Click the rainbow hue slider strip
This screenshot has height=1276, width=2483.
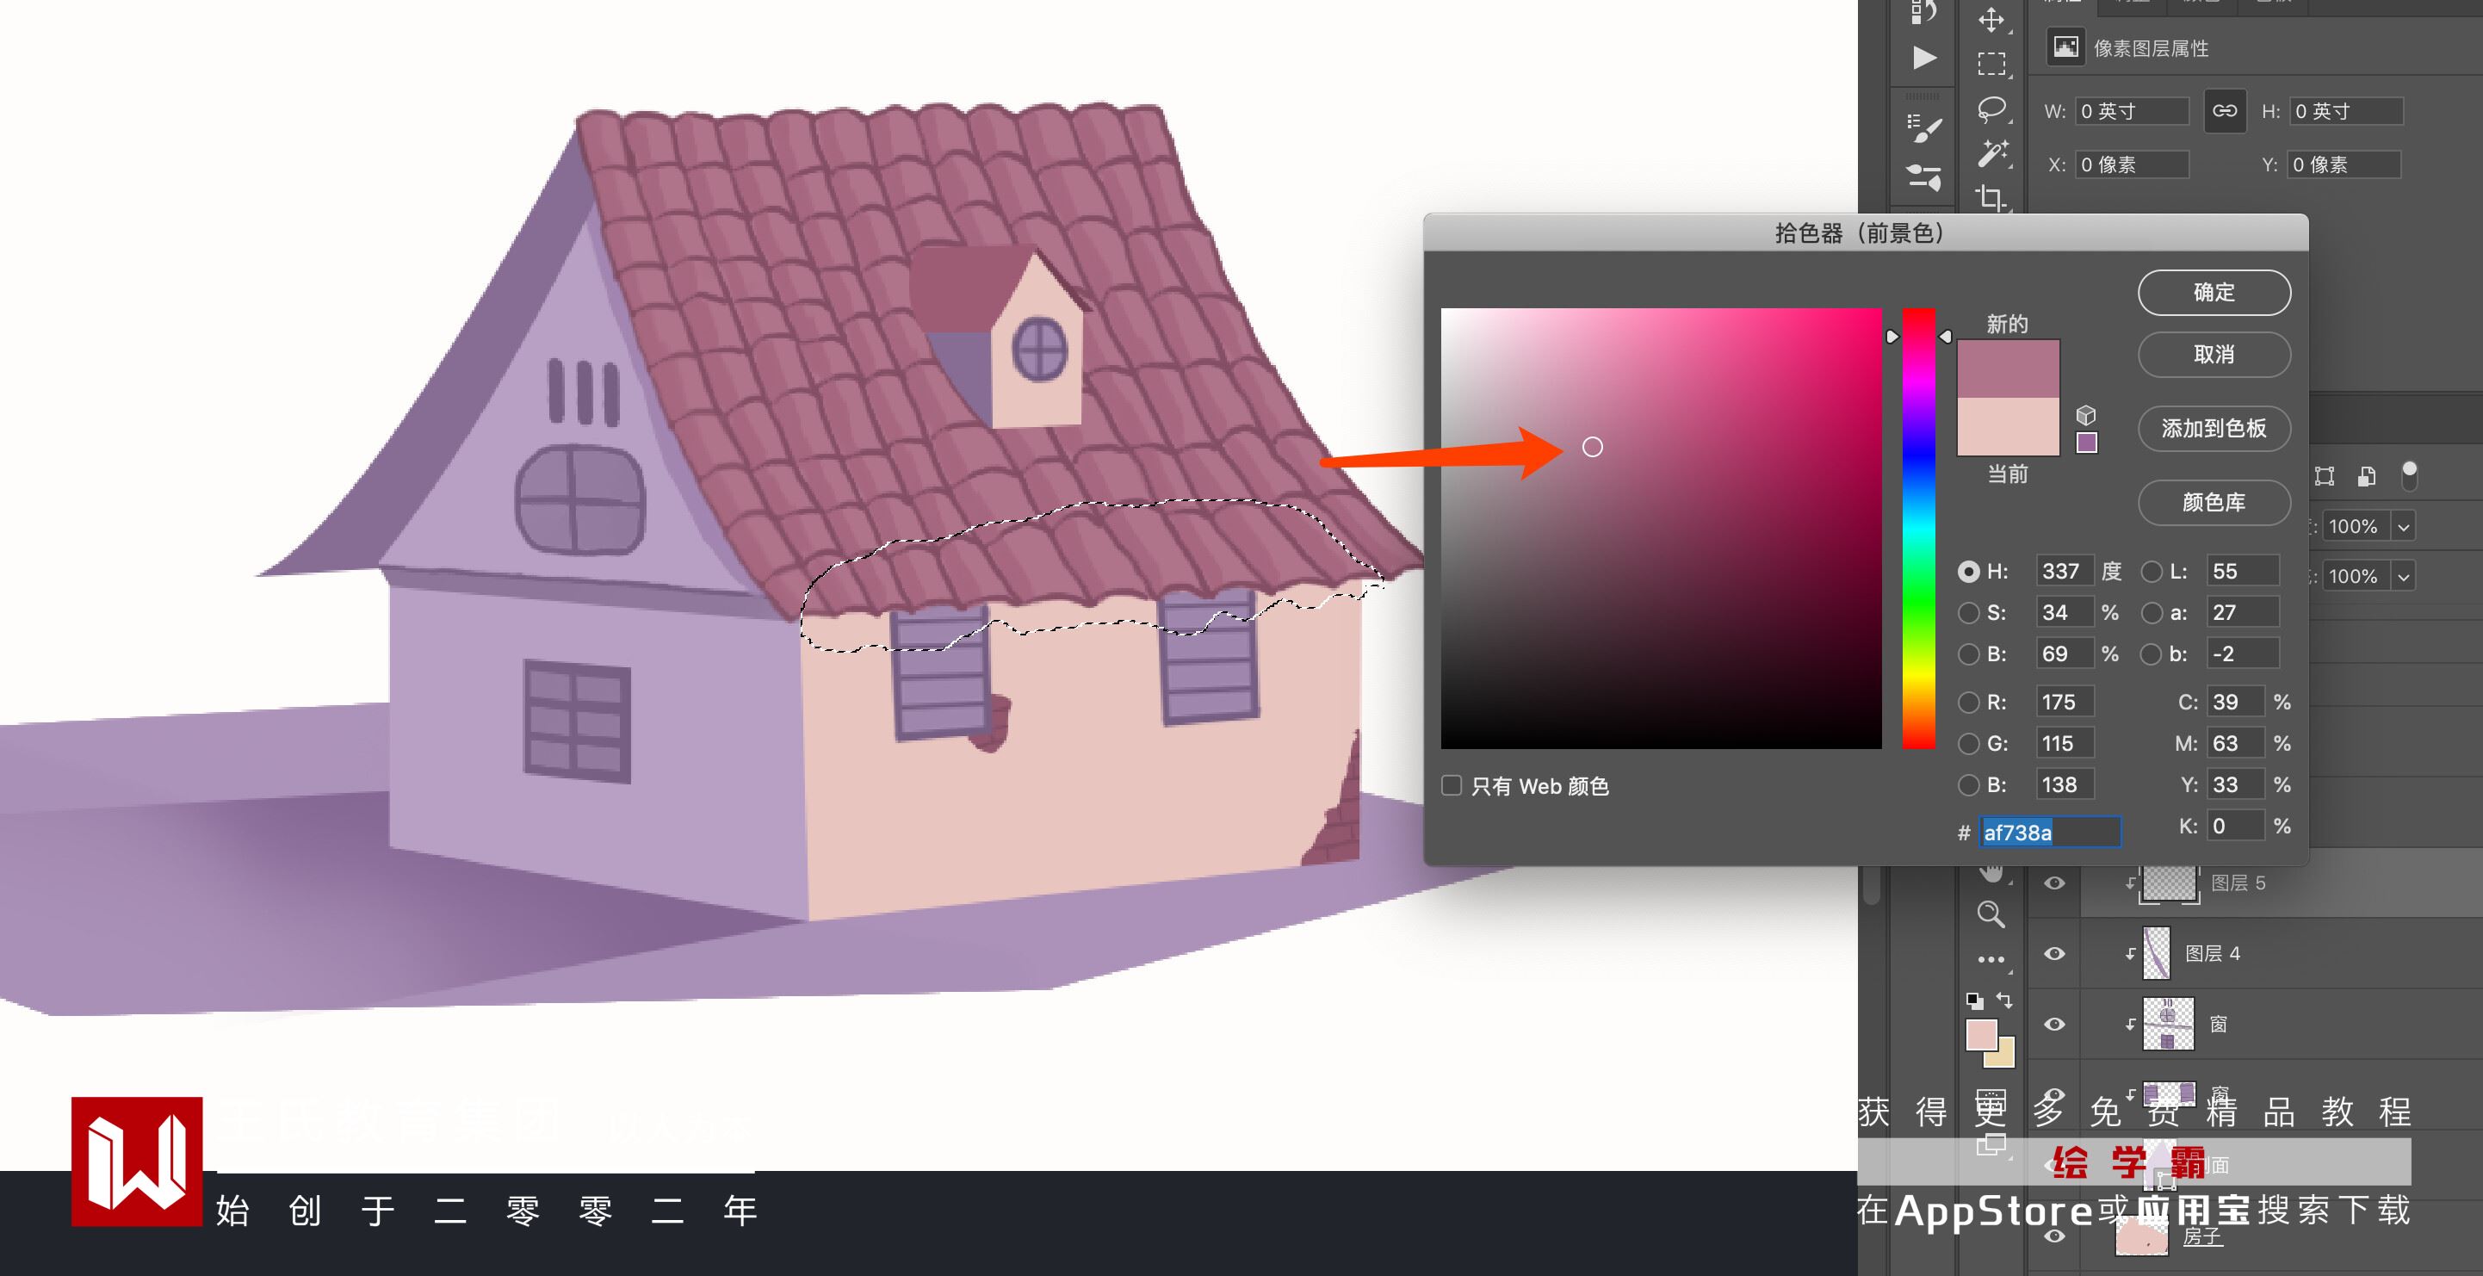pyautogui.click(x=1918, y=528)
